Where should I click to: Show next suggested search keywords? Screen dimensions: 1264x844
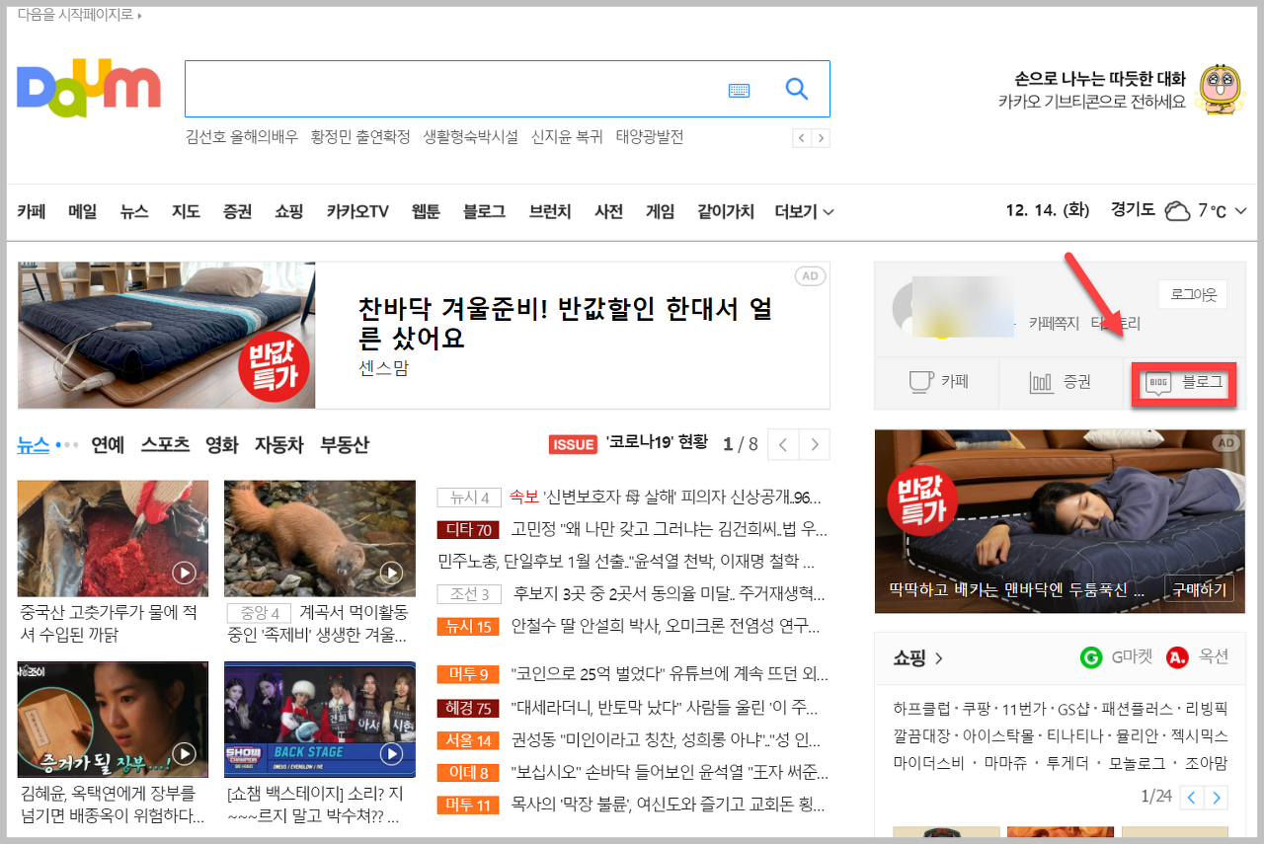click(x=821, y=138)
